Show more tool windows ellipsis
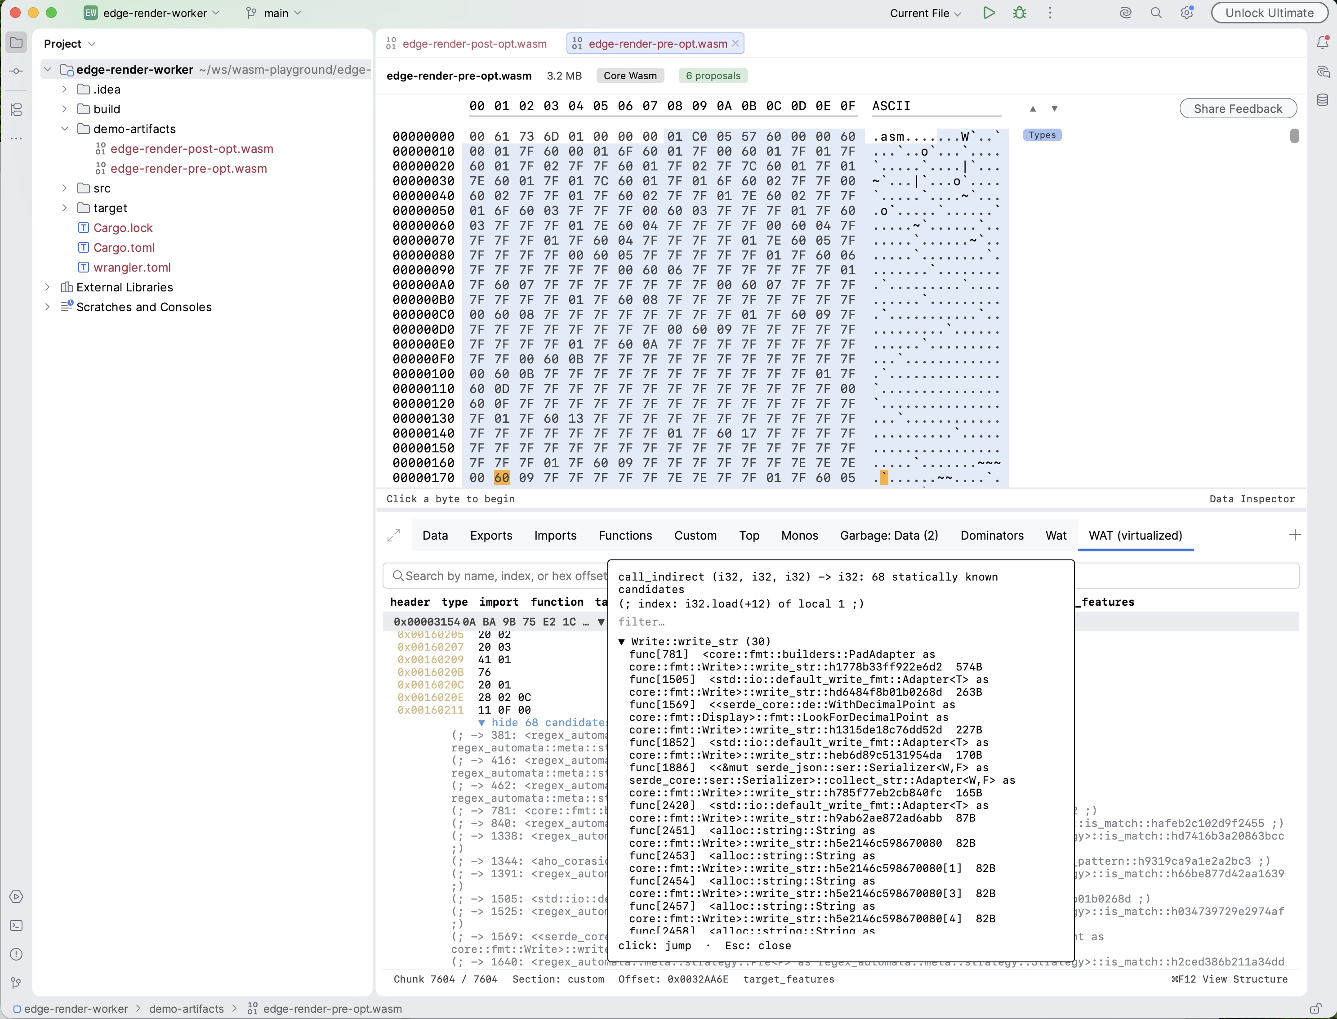Screen dimensions: 1337x1019 coord(16,139)
